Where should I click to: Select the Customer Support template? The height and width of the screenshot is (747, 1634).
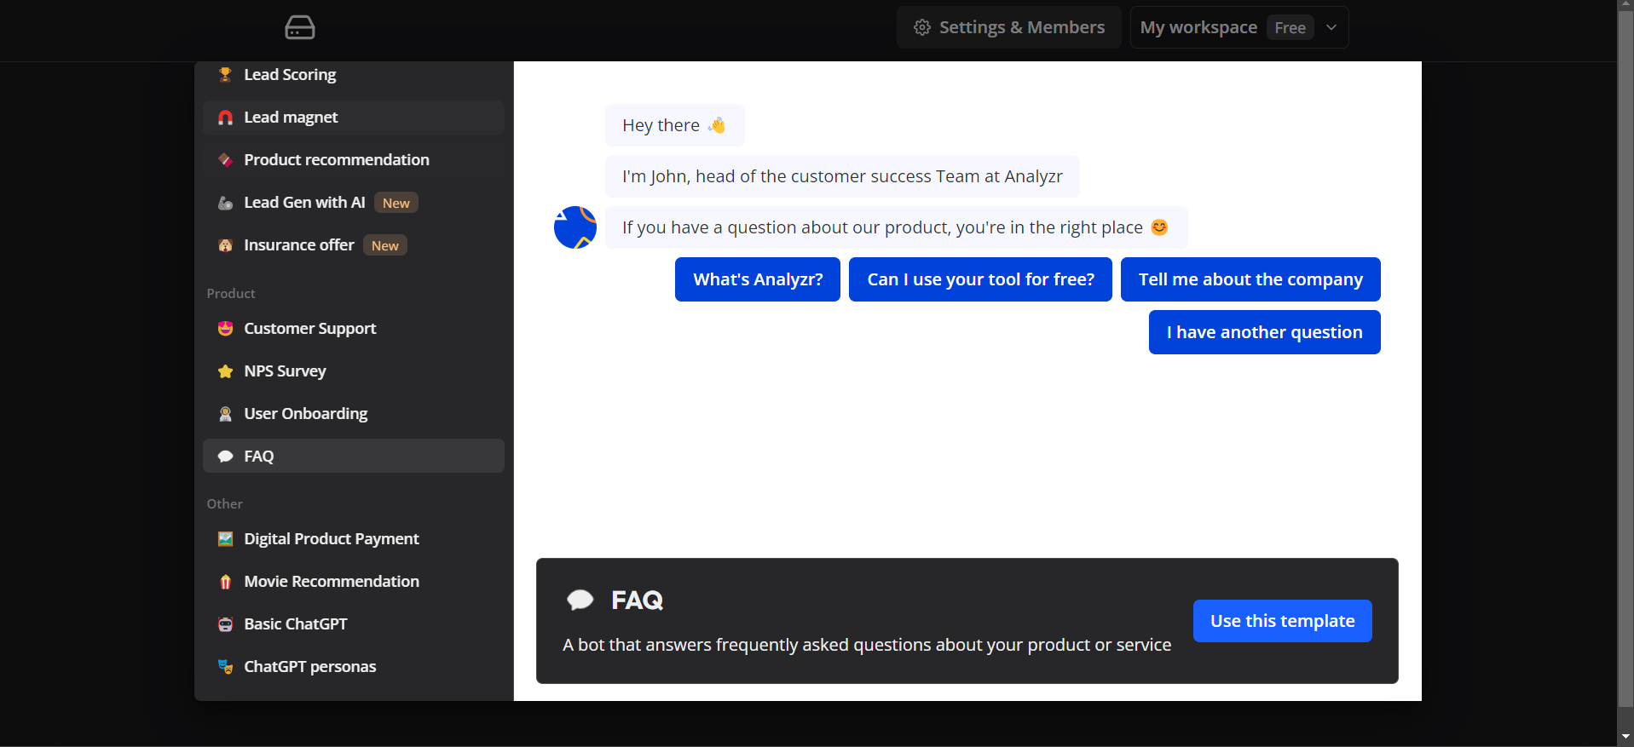click(354, 329)
